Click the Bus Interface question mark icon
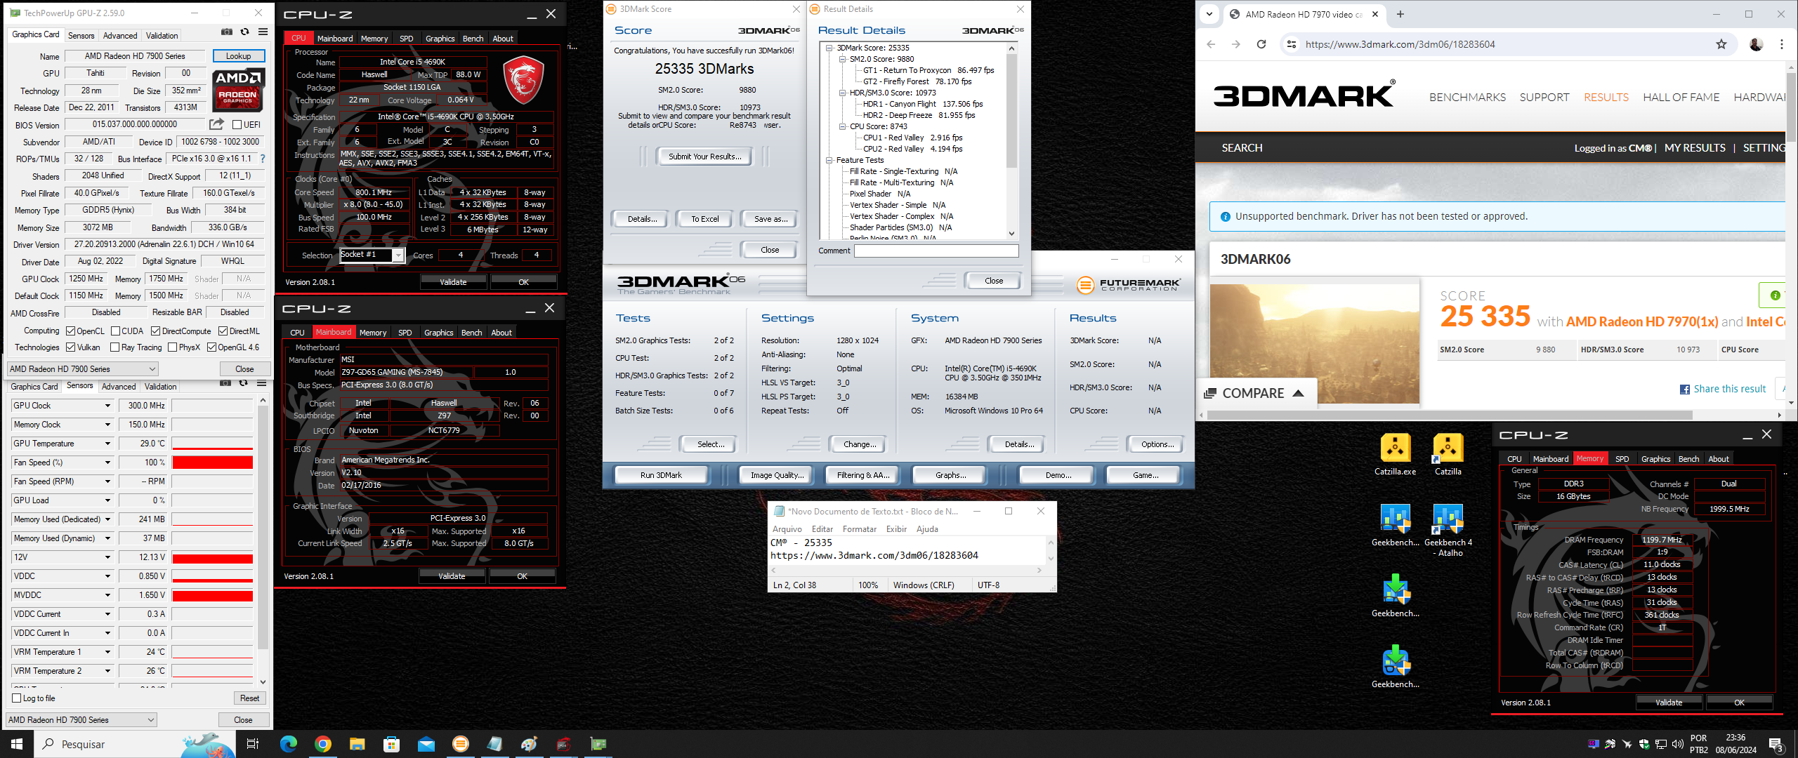This screenshot has width=1798, height=758. click(263, 159)
